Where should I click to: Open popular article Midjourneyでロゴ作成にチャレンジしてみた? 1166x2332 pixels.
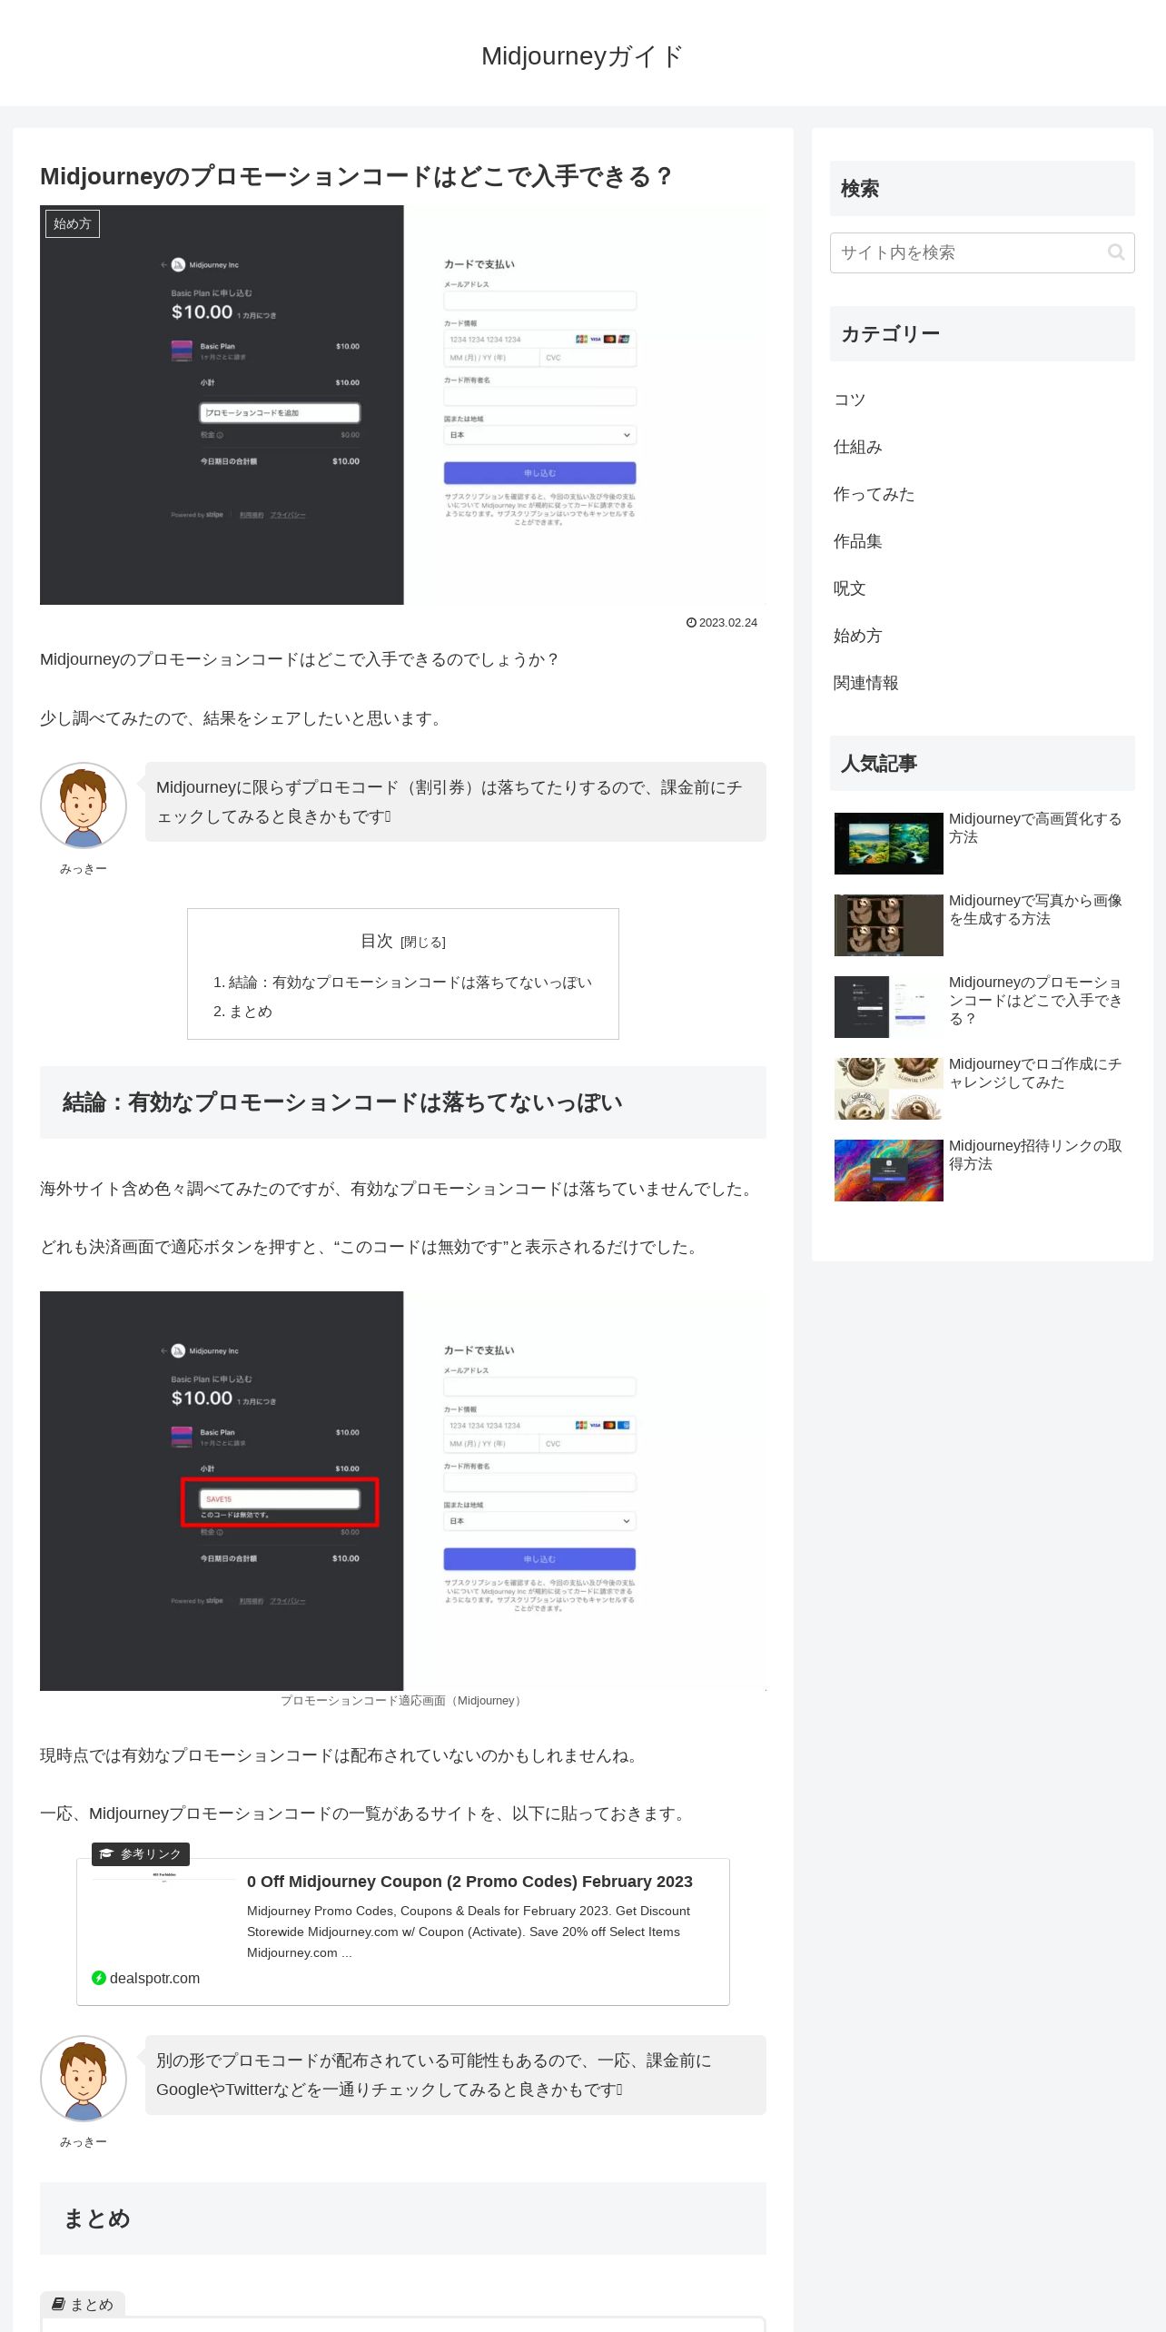point(1035,1072)
